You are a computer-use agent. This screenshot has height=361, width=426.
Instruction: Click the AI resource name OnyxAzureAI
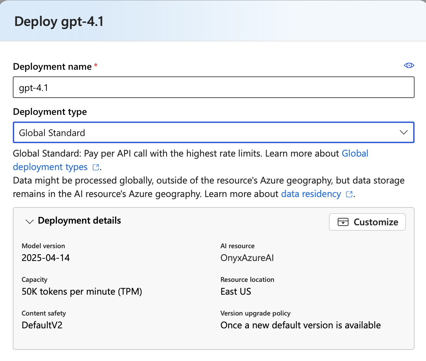pos(247,258)
